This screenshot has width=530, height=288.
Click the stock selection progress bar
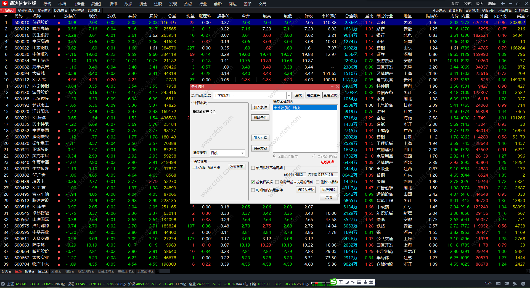pos(311,168)
